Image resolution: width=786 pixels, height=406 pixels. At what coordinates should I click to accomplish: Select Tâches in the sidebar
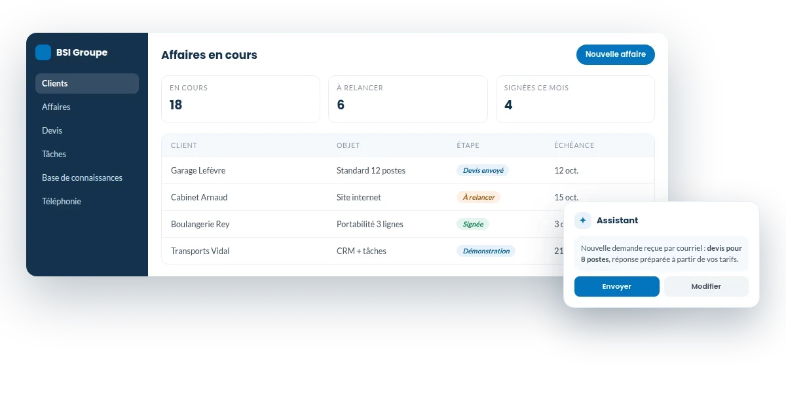point(87,154)
